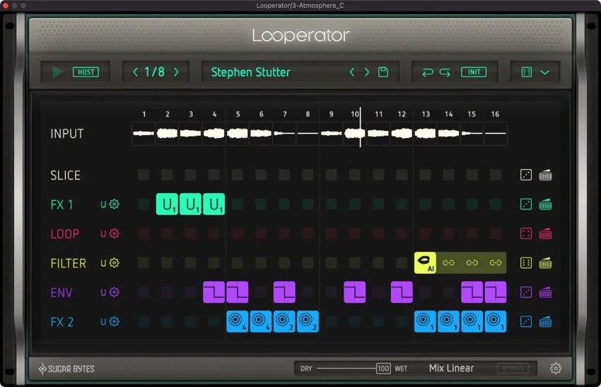Clear the SLICE row with eraser icon
The width and height of the screenshot is (601, 387).
[x=545, y=175]
